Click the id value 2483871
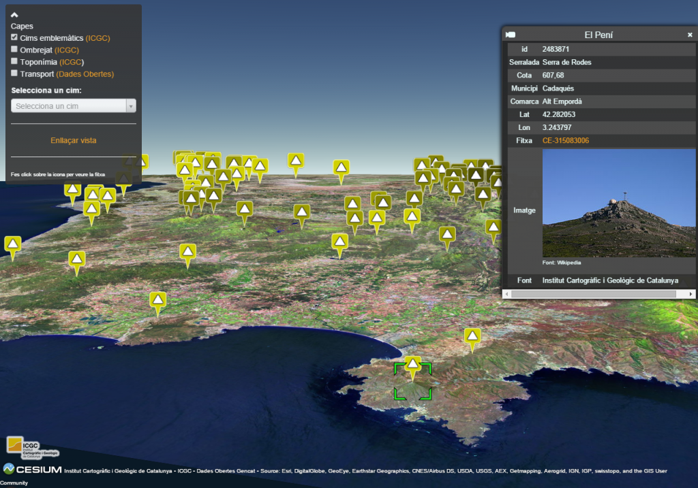 (556, 49)
